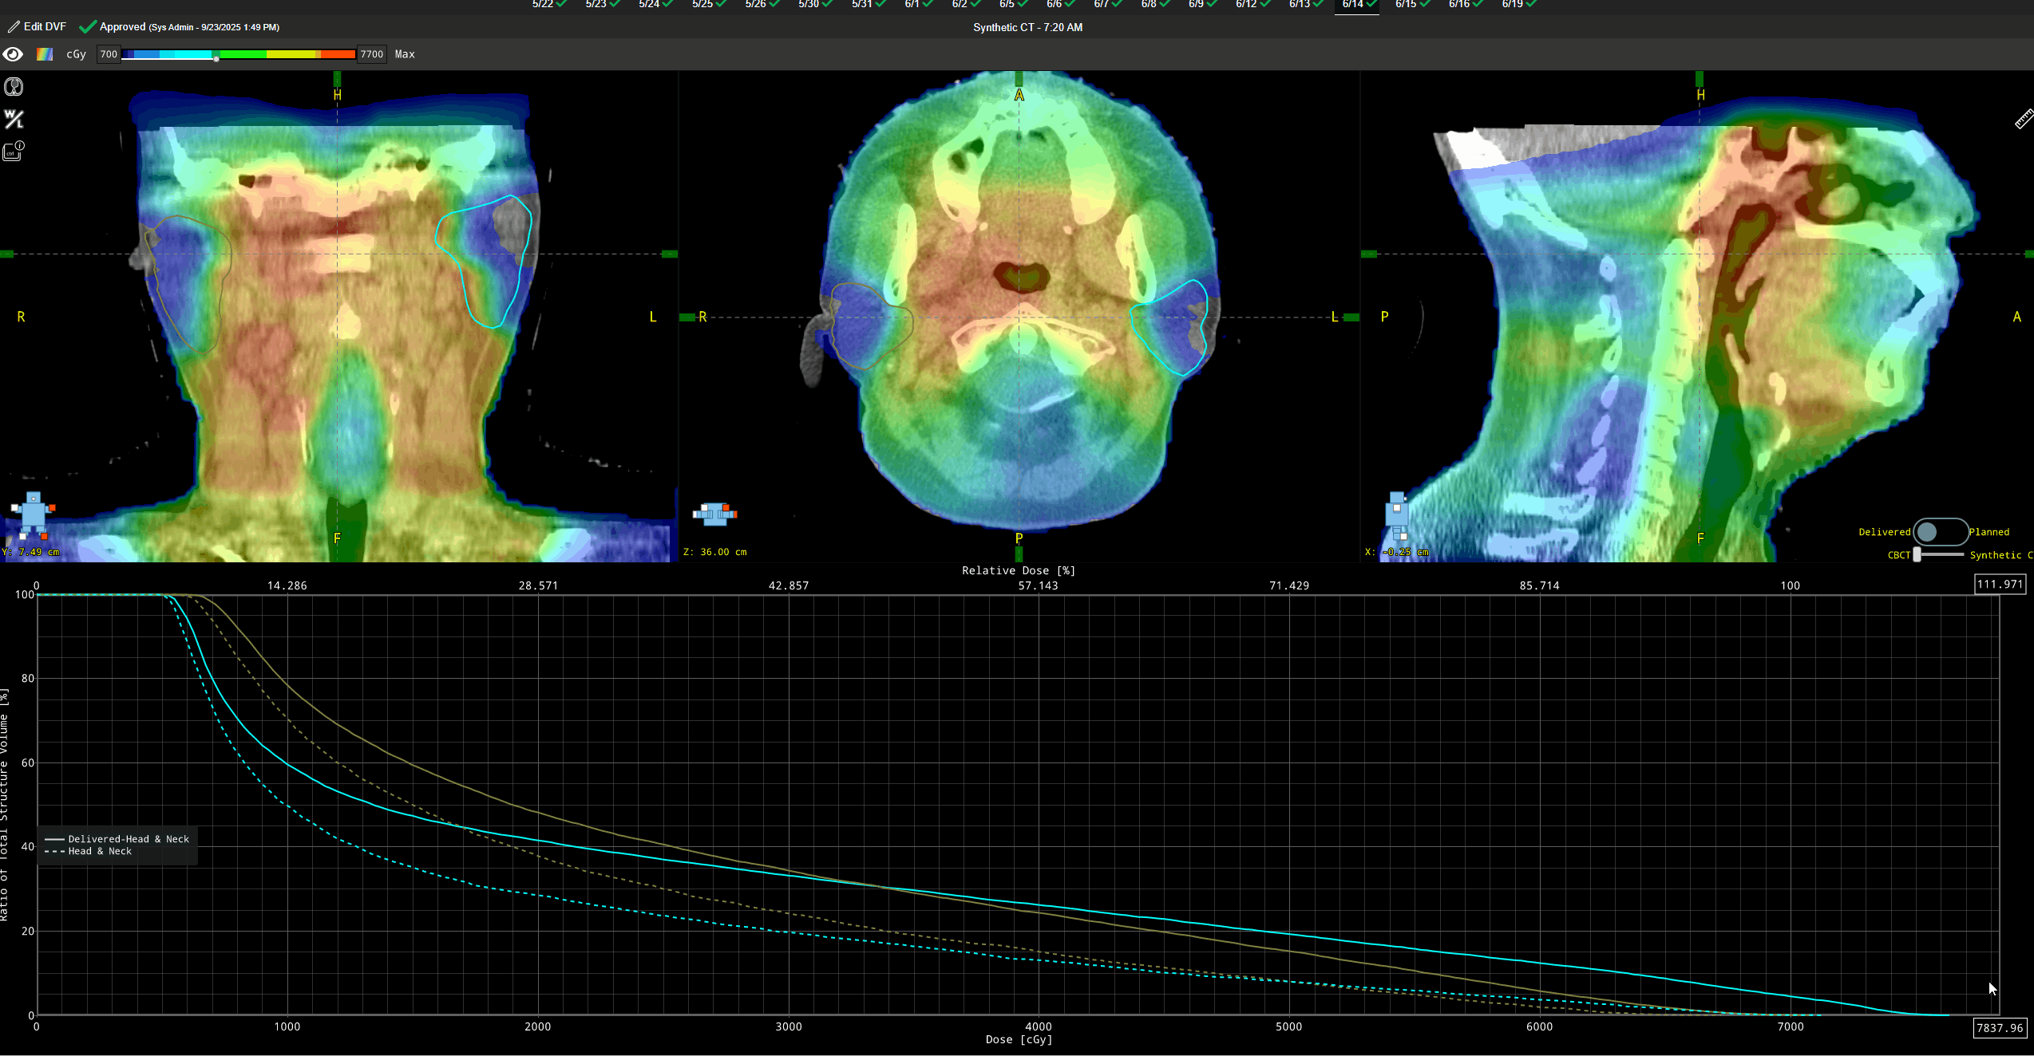Switch the Delivered/Planned toggle
This screenshot has height=1056, width=2034.
tap(1940, 532)
